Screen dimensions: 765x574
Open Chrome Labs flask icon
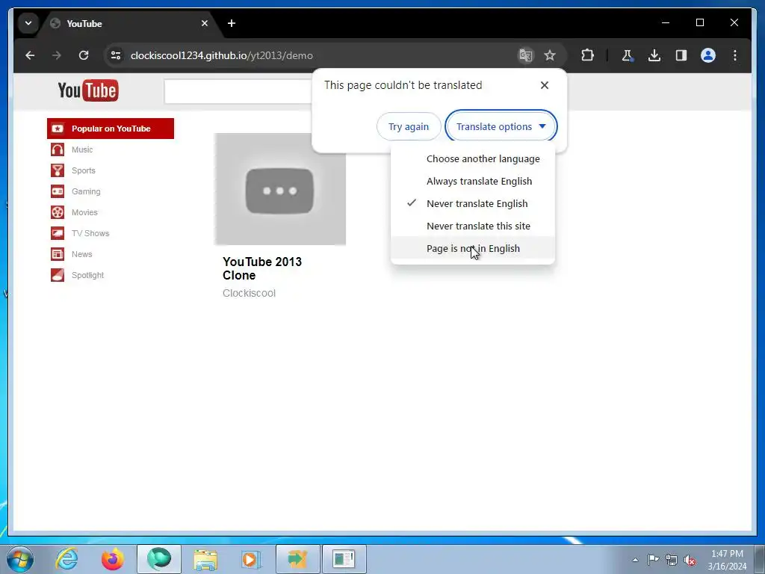click(x=627, y=55)
